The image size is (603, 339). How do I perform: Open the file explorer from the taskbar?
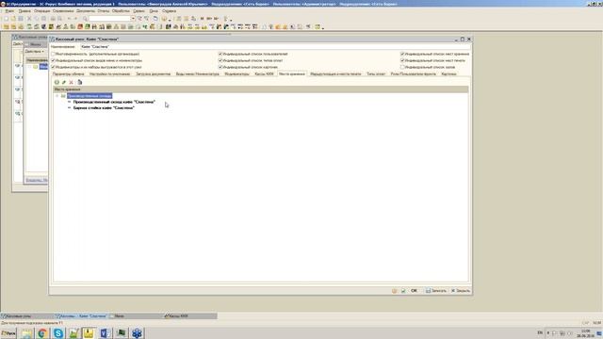point(27,332)
